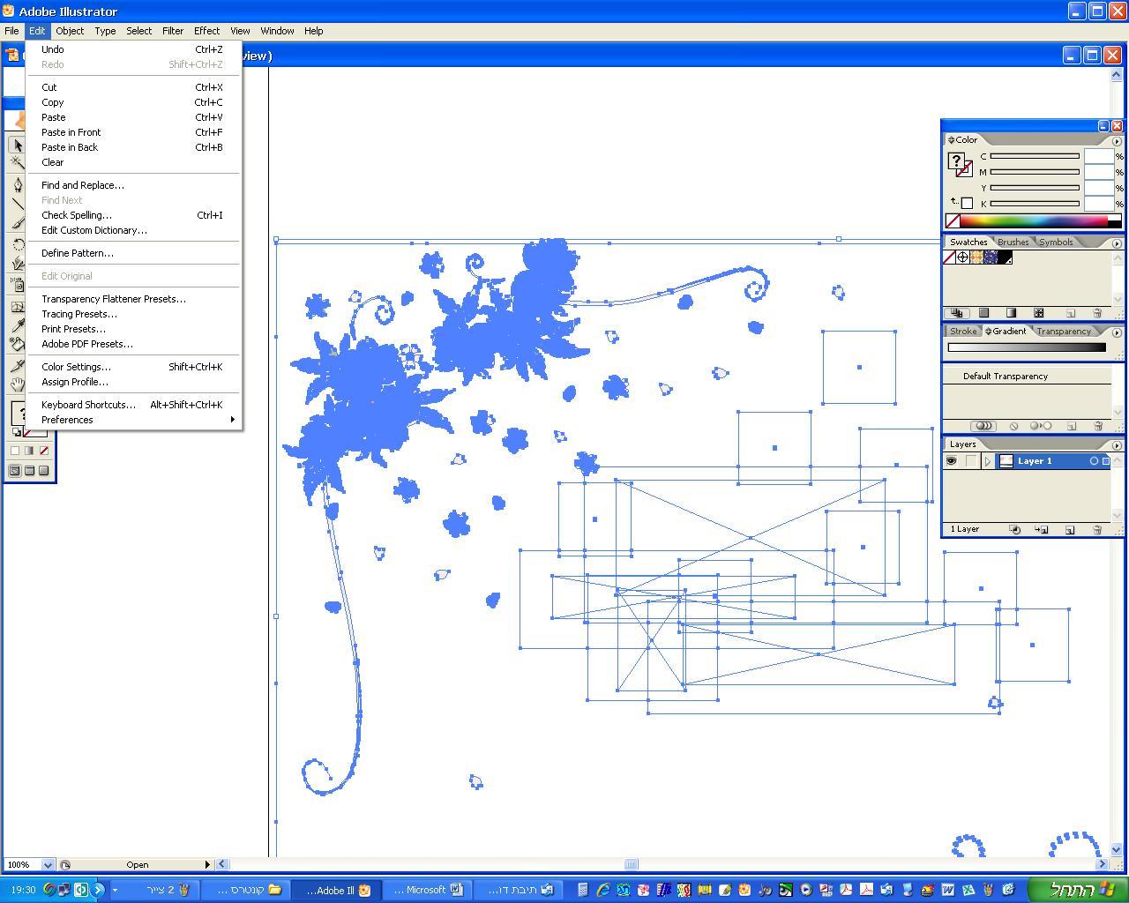Screen dimensions: 1129x903
Task: Toggle visibility eye of Layer 1
Action: coord(952,461)
